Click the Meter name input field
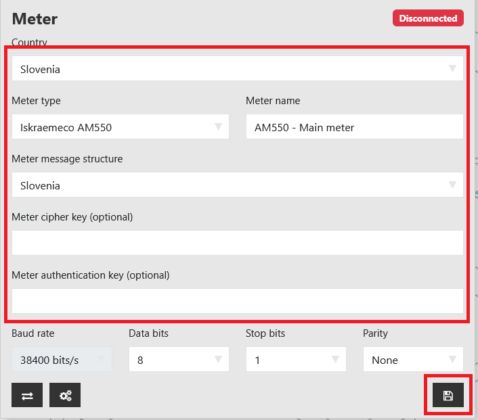This screenshot has width=478, height=420. [355, 126]
